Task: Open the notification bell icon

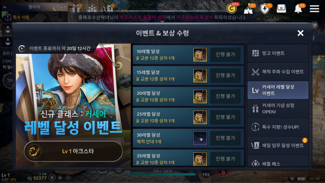Action: coord(298,9)
